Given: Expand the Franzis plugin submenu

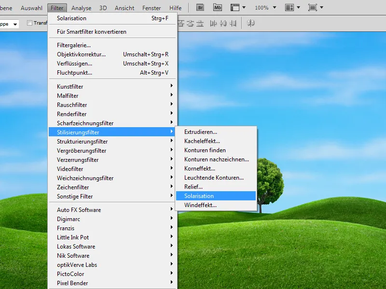Looking at the screenshot, I should tap(112, 228).
